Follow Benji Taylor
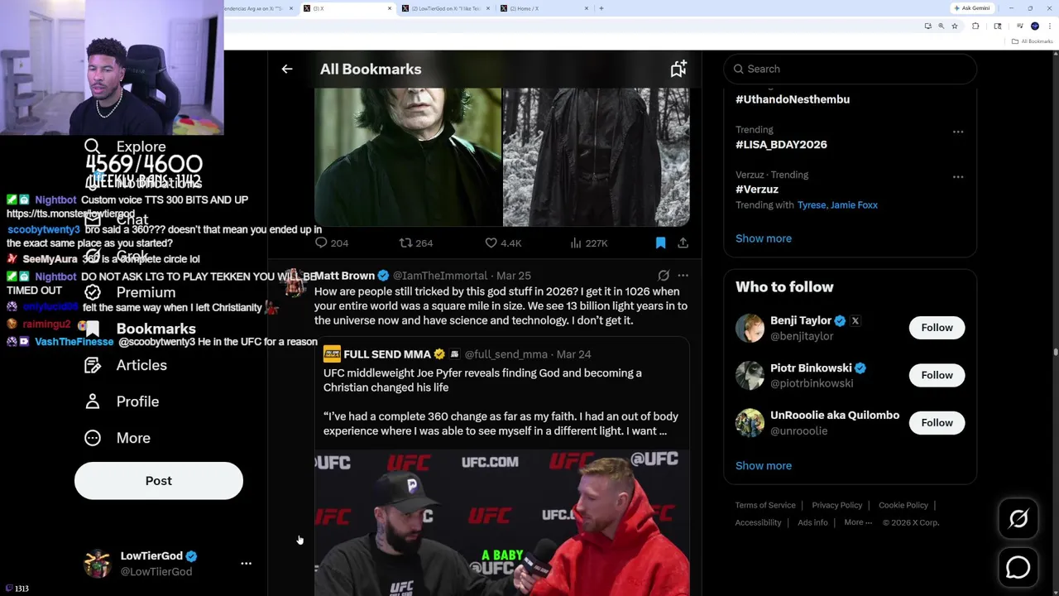Viewport: 1059px width, 596px height. (937, 328)
